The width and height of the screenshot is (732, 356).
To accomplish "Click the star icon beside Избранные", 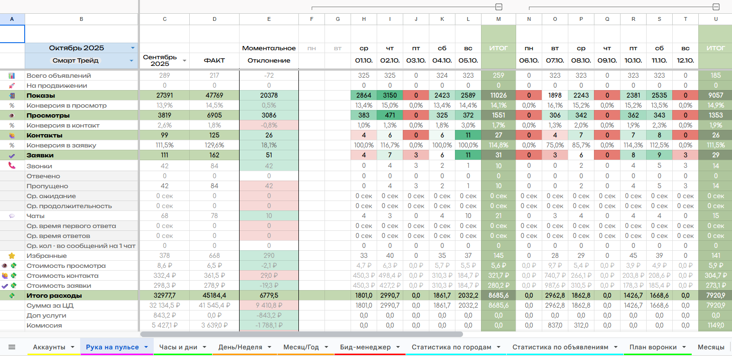I will 12,256.
